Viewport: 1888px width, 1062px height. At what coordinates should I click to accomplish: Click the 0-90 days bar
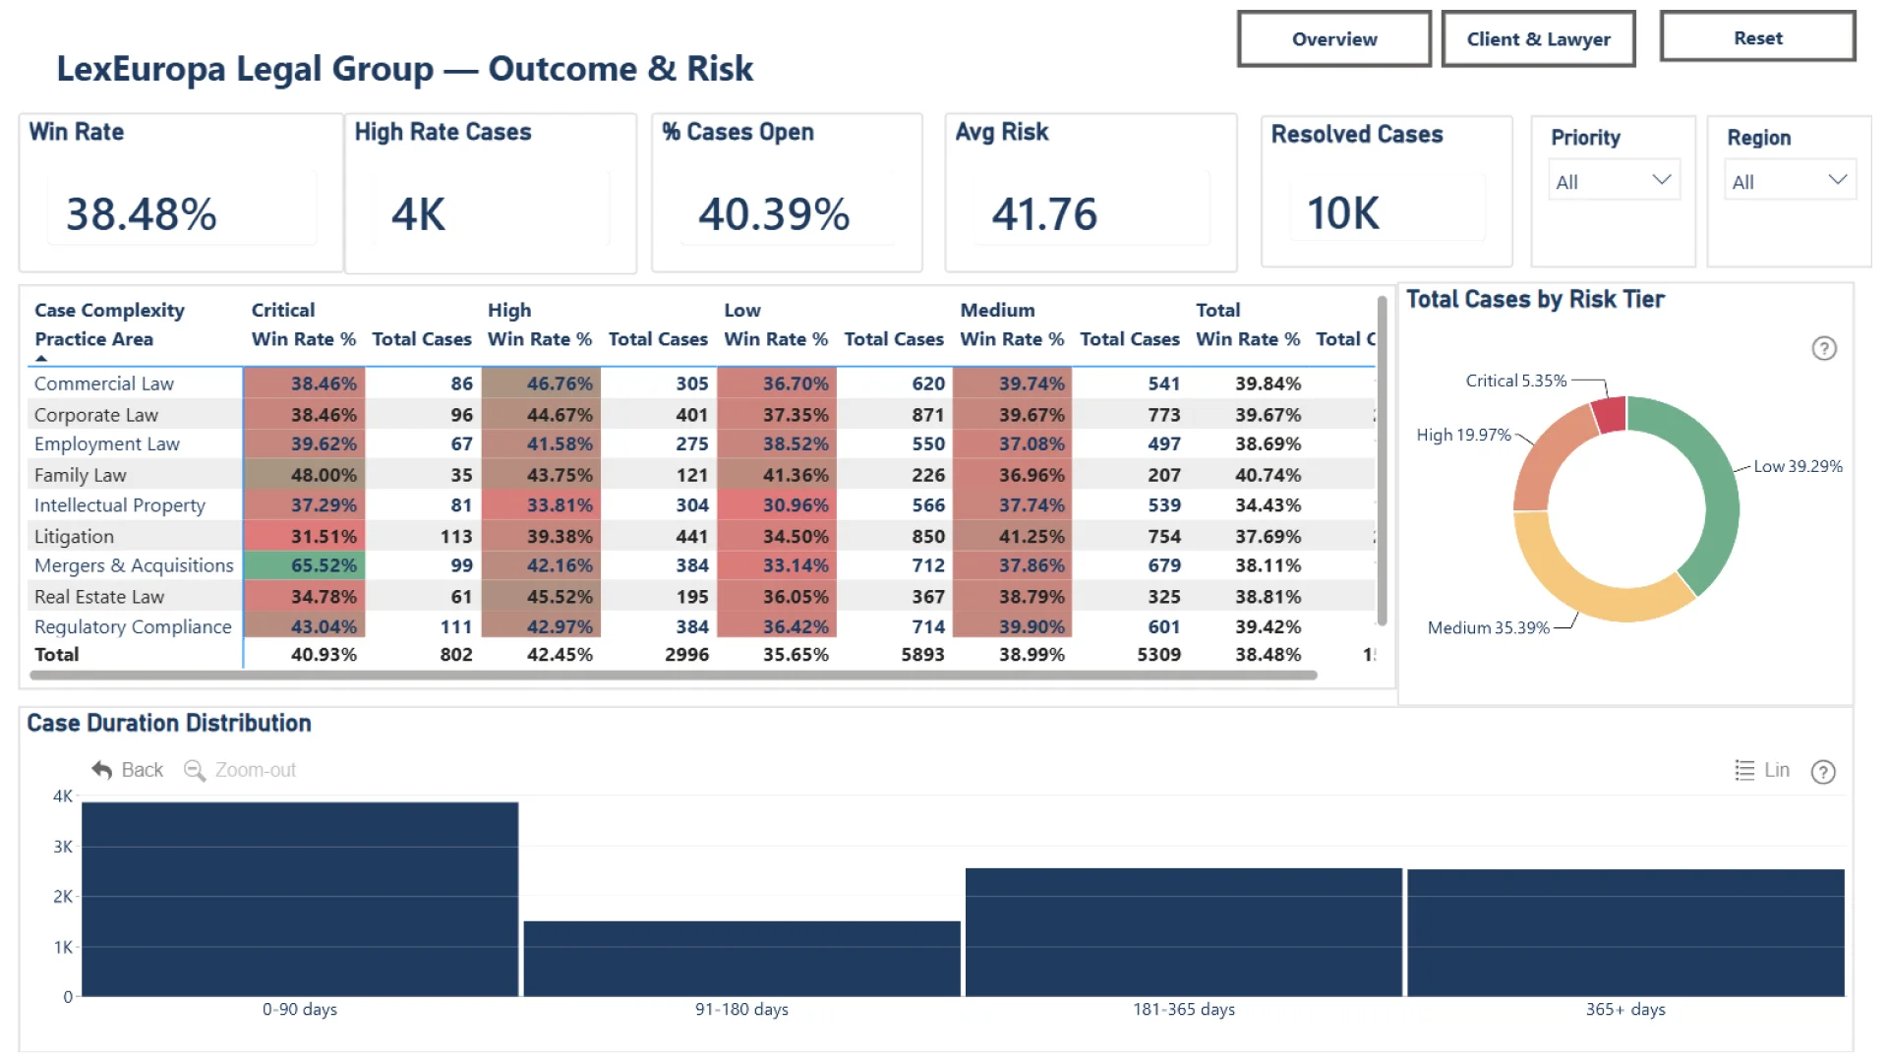click(300, 899)
